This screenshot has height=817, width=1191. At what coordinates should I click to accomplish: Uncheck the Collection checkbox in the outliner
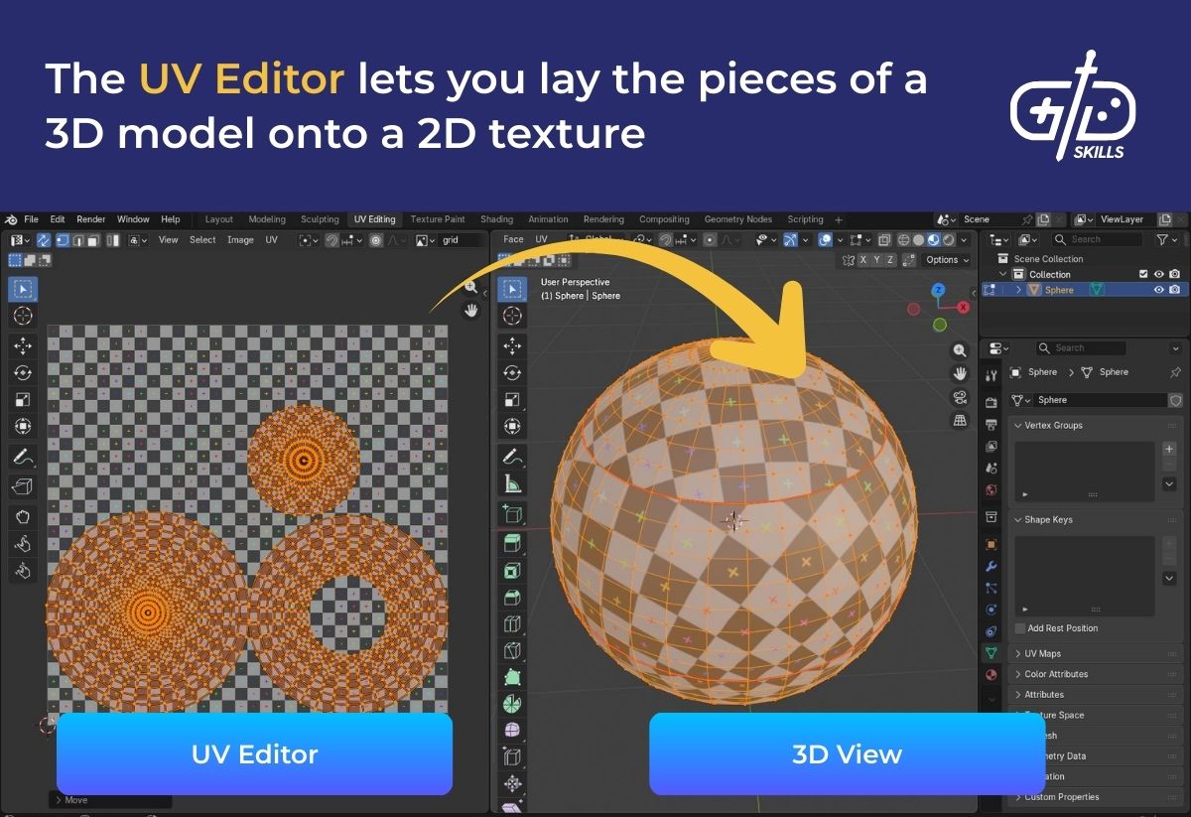pyautogui.click(x=1143, y=274)
